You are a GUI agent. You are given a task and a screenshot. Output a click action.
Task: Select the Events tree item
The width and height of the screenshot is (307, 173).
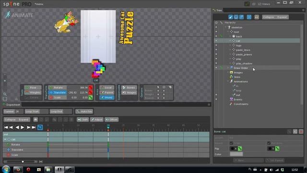[238, 99]
